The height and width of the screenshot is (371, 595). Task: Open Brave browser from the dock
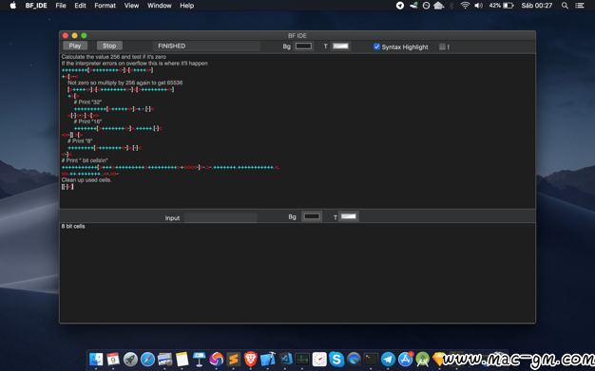click(x=250, y=359)
